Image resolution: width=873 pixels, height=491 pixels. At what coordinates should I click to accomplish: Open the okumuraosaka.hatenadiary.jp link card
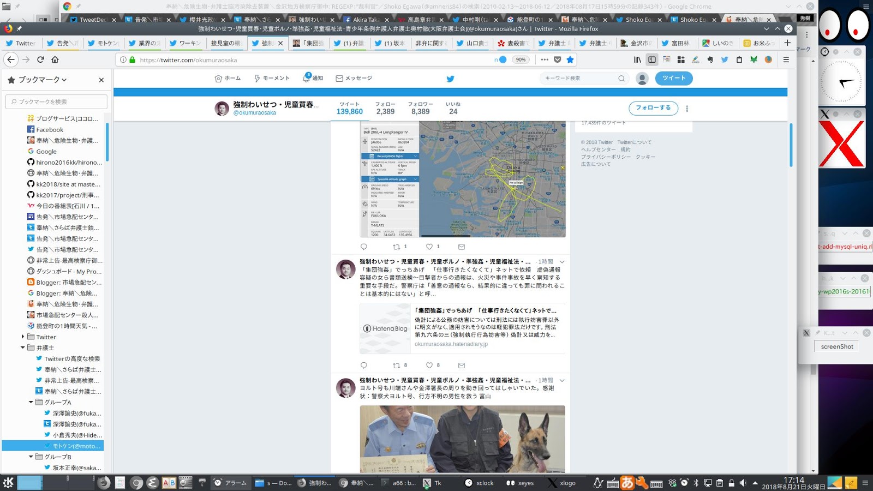tap(462, 328)
